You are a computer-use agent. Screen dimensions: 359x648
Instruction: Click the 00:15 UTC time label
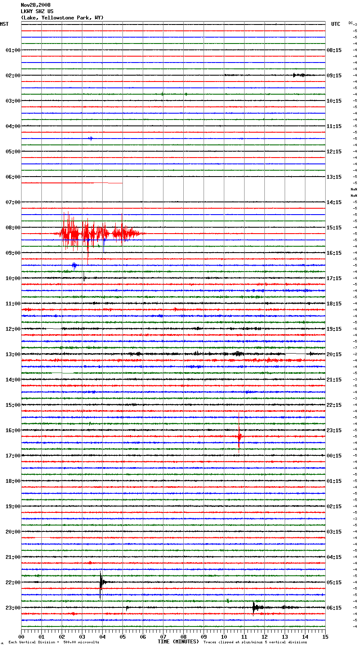[334, 456]
